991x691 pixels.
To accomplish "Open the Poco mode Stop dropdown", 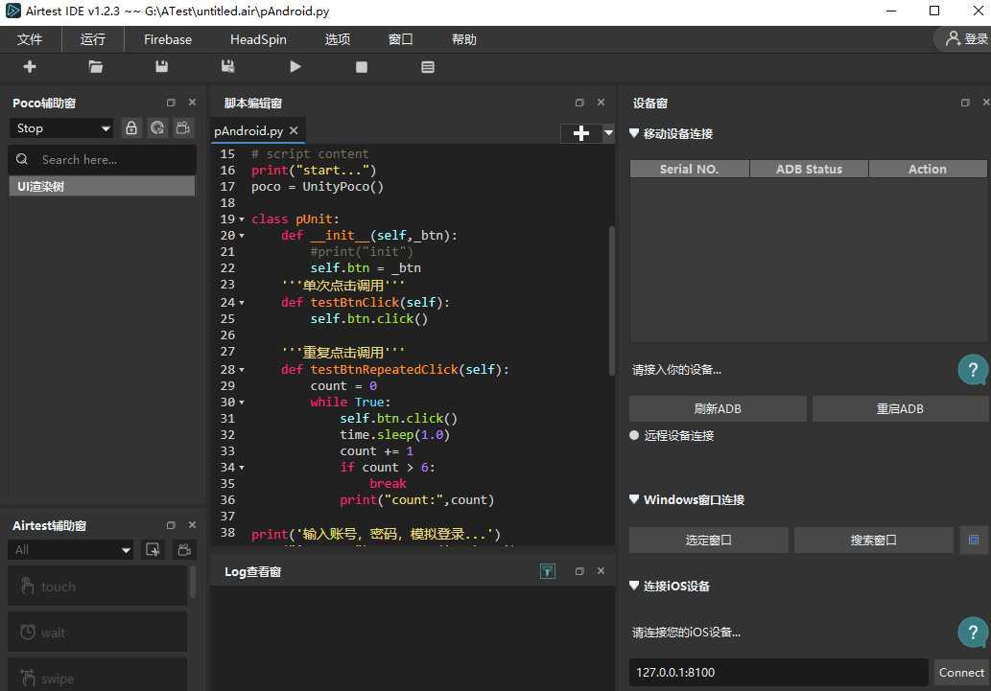I will tap(61, 128).
